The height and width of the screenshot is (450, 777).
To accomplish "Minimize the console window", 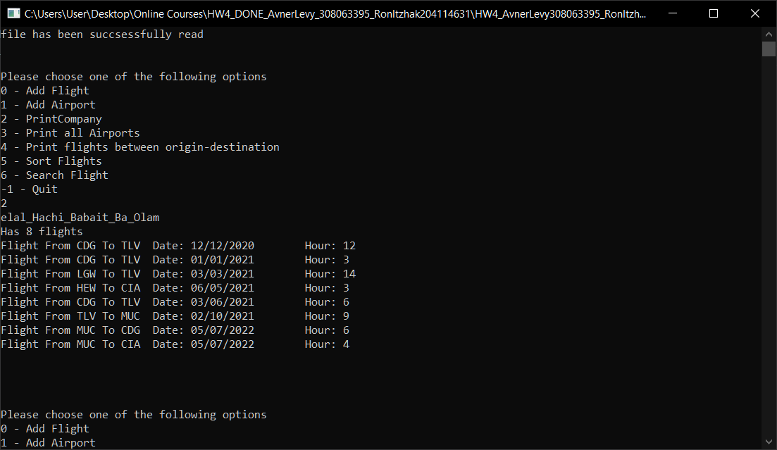I will (673, 13).
